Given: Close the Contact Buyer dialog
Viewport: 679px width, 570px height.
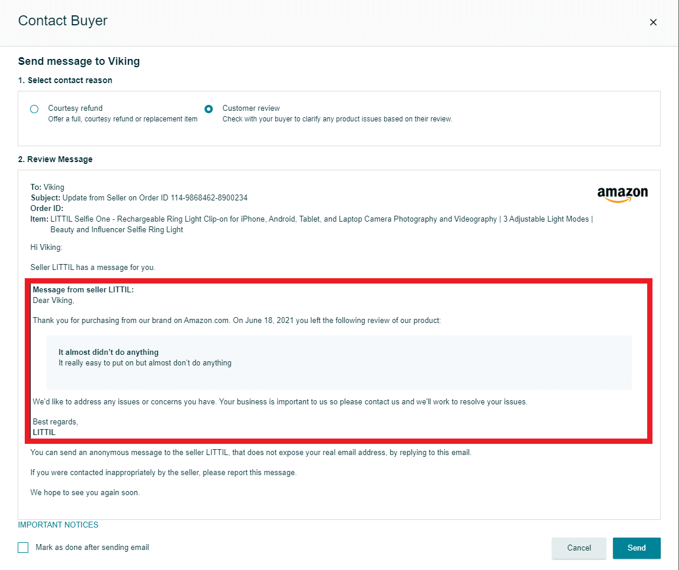Looking at the screenshot, I should pyautogui.click(x=653, y=22).
